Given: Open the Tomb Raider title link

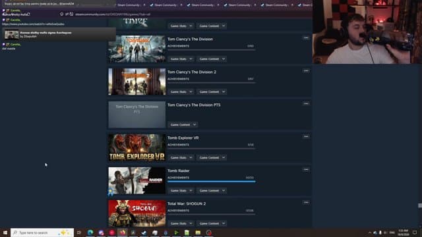Looking at the screenshot, I should click(x=179, y=171).
